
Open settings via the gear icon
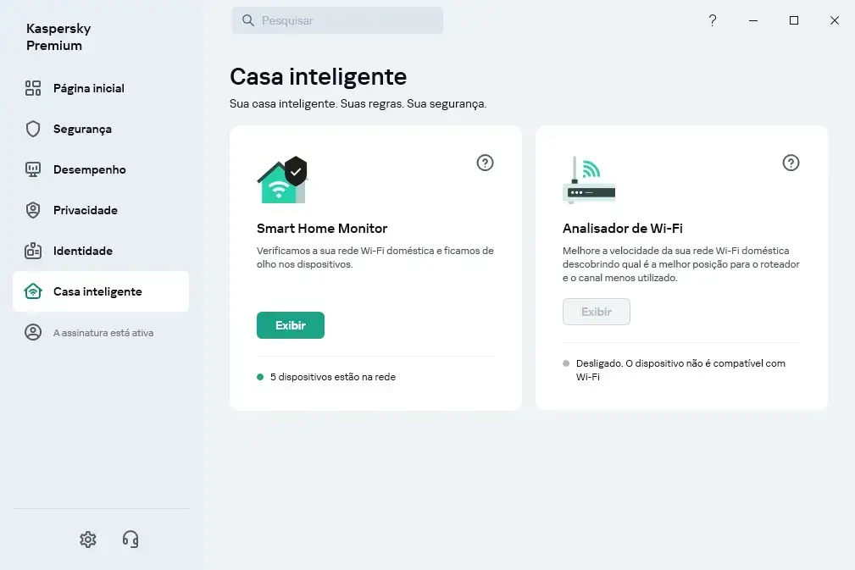point(88,540)
